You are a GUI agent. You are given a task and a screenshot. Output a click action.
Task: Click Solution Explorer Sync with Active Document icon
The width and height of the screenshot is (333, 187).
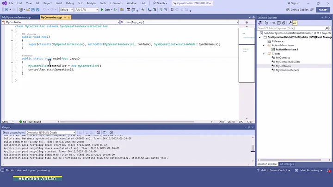coord(274,23)
